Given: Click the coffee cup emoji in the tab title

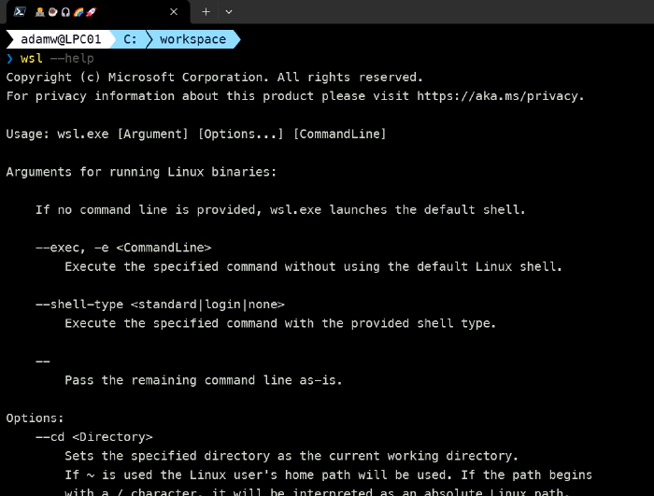Looking at the screenshot, I should 52,12.
